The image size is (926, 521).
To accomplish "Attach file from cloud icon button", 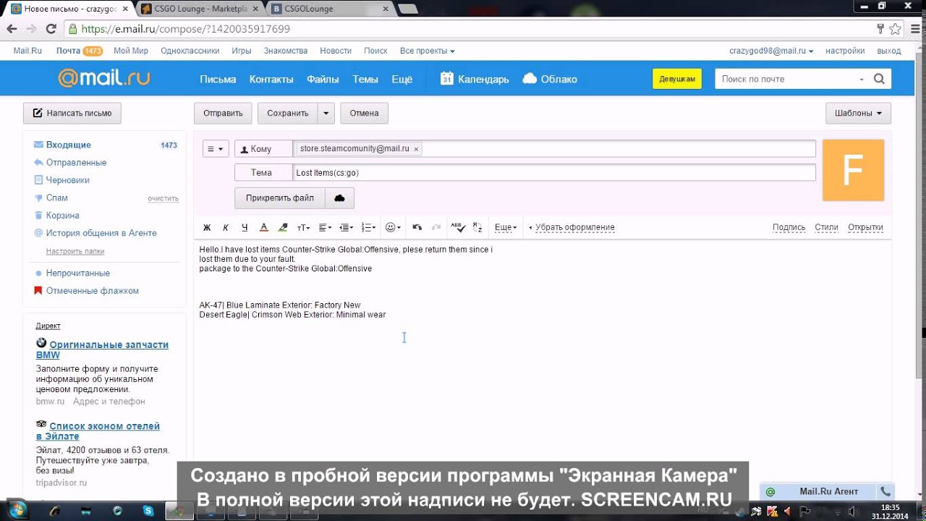I will pyautogui.click(x=339, y=198).
